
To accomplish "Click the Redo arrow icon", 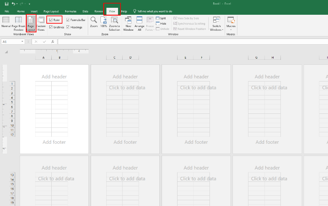I will coord(21,4).
